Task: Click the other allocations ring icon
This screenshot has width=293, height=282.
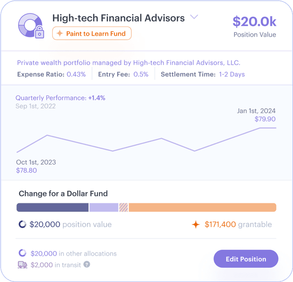Action: click(x=22, y=253)
